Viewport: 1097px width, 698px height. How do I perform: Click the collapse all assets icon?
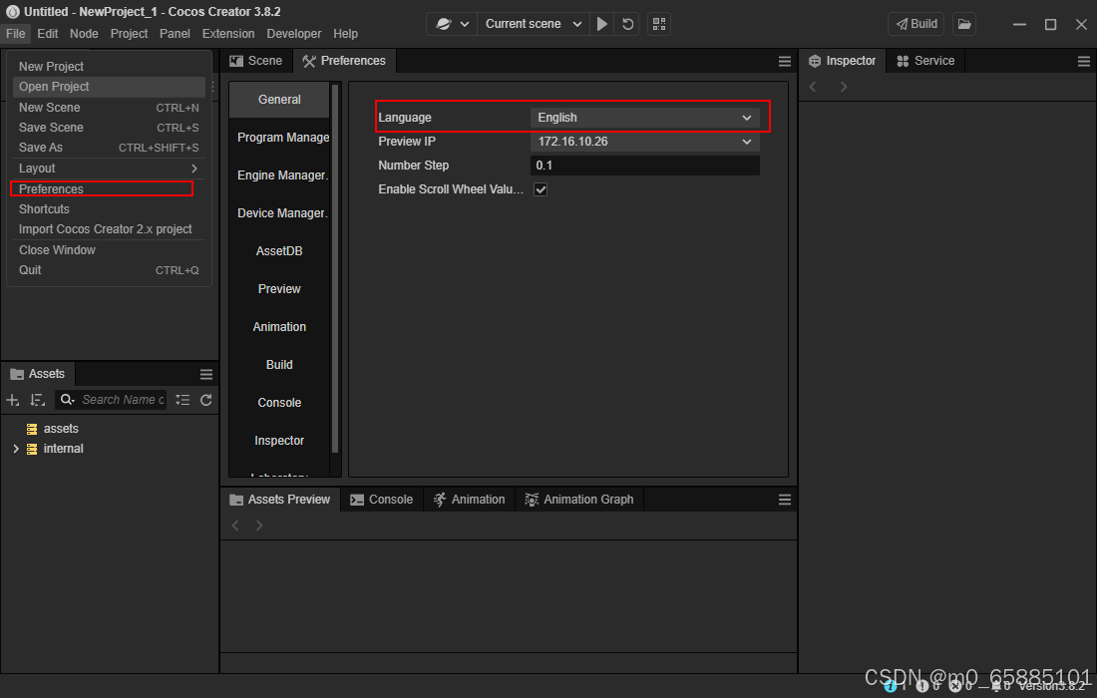(183, 400)
